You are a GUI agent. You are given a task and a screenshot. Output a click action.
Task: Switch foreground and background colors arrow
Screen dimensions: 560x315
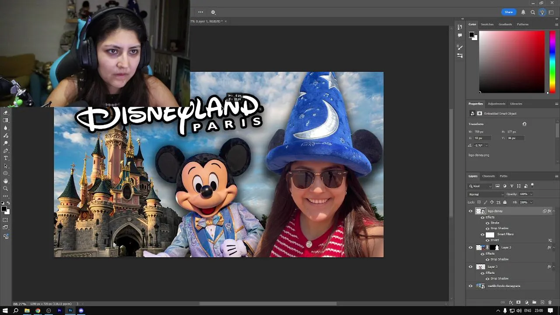(8, 203)
